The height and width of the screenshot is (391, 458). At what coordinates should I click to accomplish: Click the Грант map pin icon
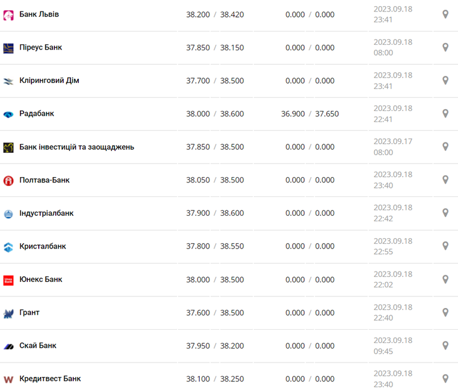click(x=445, y=313)
